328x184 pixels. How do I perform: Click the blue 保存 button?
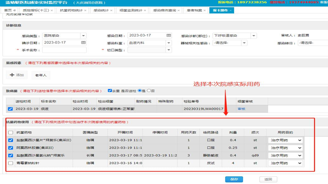[234, 179]
